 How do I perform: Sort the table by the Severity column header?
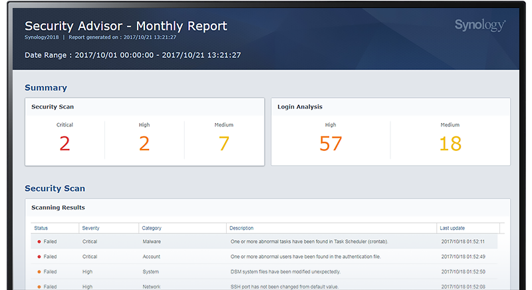90,228
